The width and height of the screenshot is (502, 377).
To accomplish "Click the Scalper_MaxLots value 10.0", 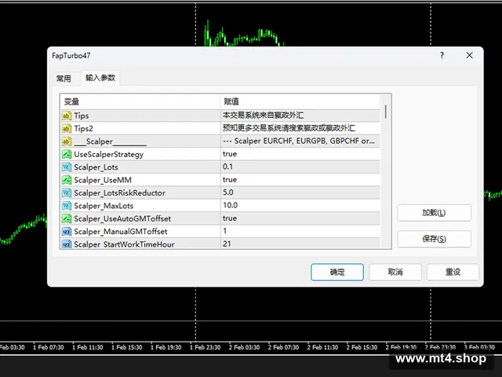I will (x=230, y=205).
